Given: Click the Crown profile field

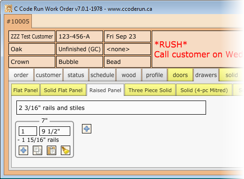Looking at the screenshot, I should (x=32, y=62).
